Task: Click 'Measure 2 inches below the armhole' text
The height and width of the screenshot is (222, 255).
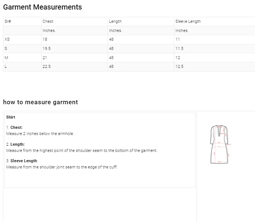Action: click(x=40, y=134)
